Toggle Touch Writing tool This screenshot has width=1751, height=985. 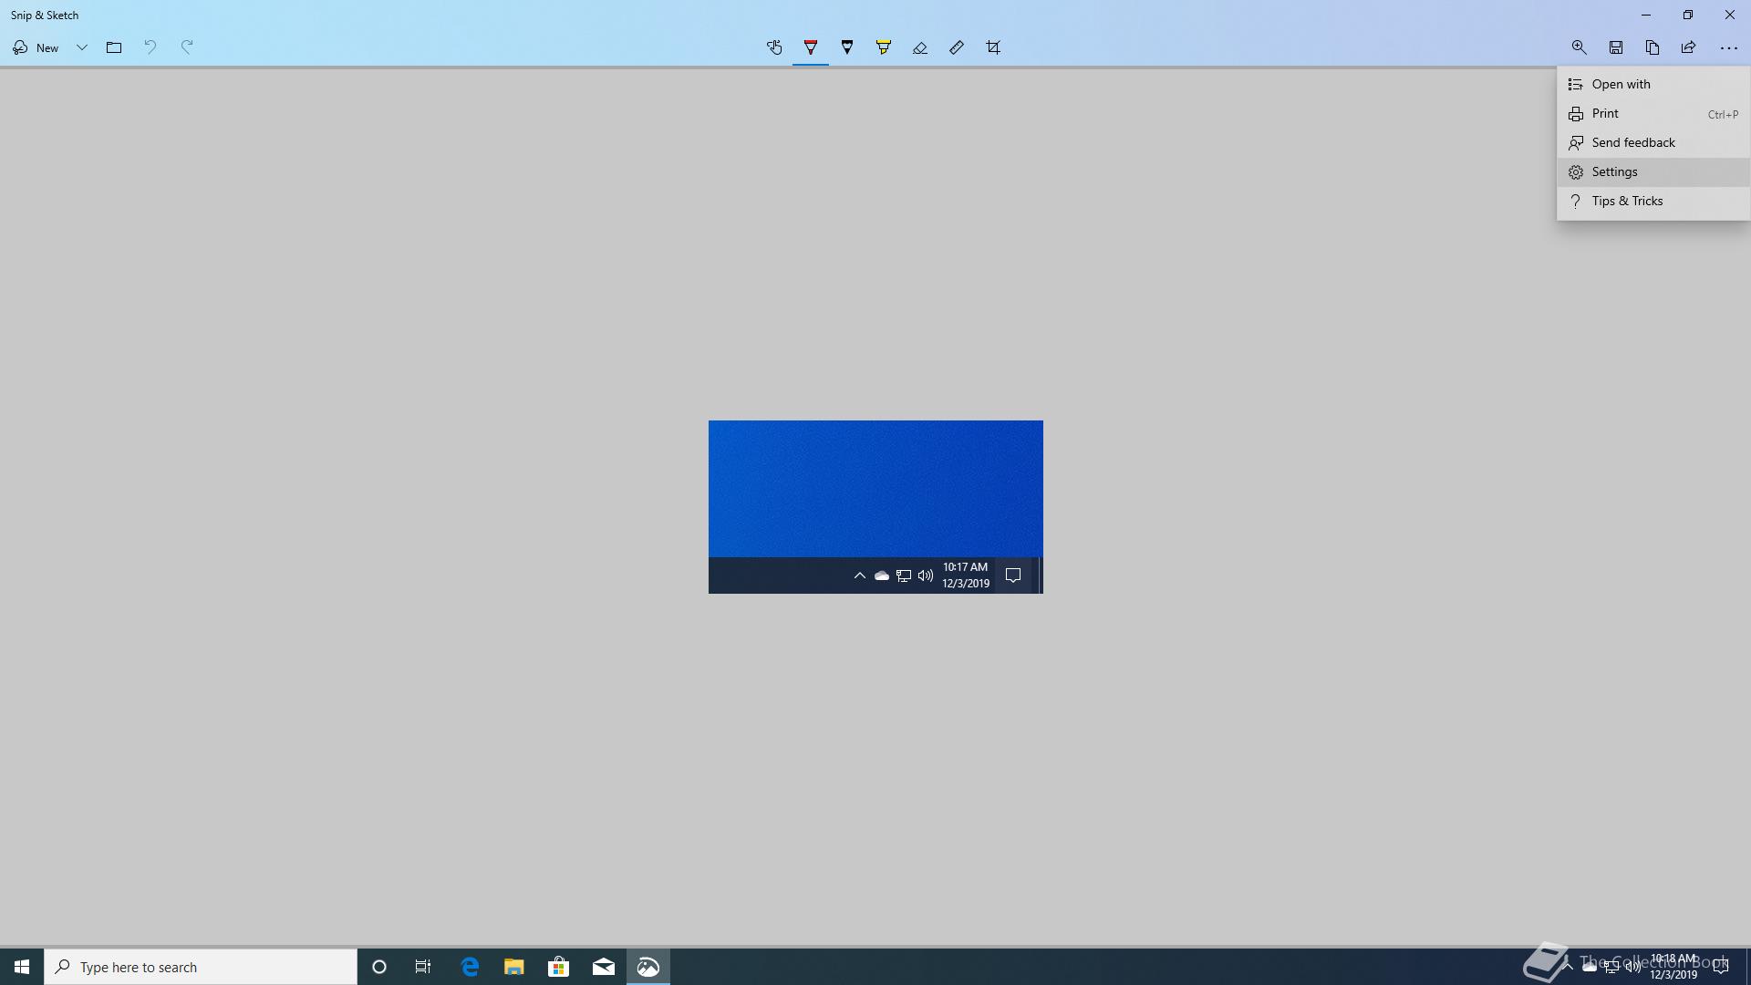(774, 47)
